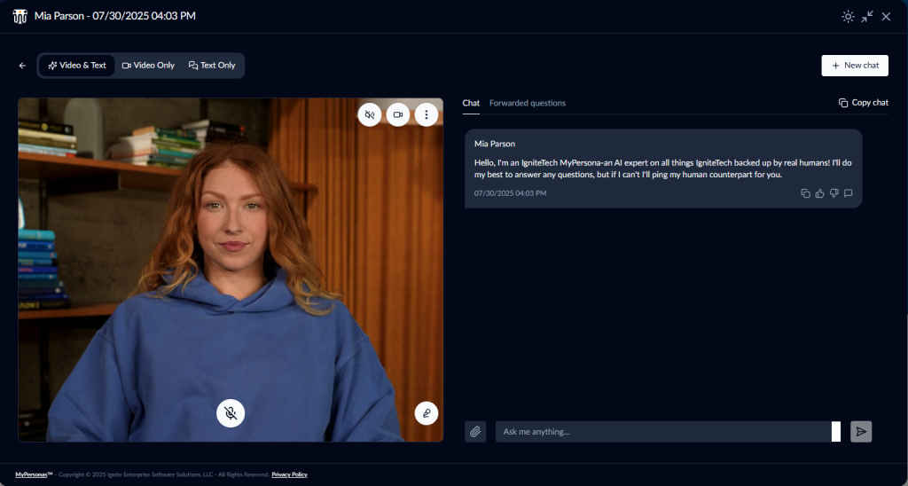908x486 pixels.
Task: Copy the Mia Parson message
Action: click(805, 193)
